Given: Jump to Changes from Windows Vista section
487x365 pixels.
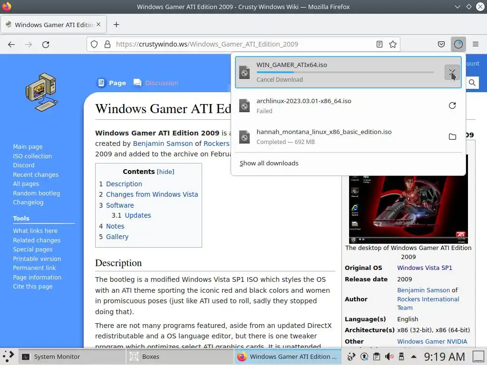Looking at the screenshot, I should 152,194.
